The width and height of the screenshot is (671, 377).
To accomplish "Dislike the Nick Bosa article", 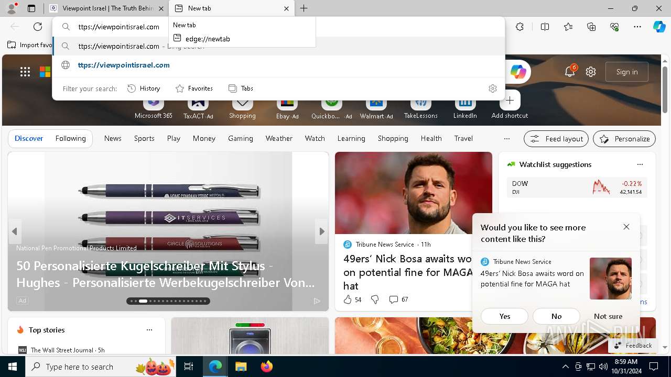I will (375, 300).
